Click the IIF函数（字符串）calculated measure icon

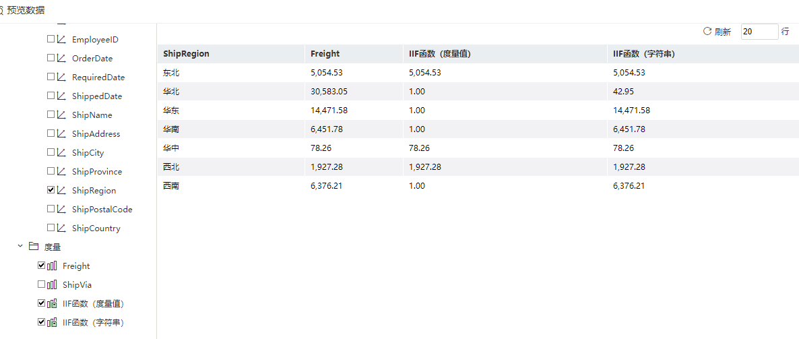pyautogui.click(x=52, y=323)
